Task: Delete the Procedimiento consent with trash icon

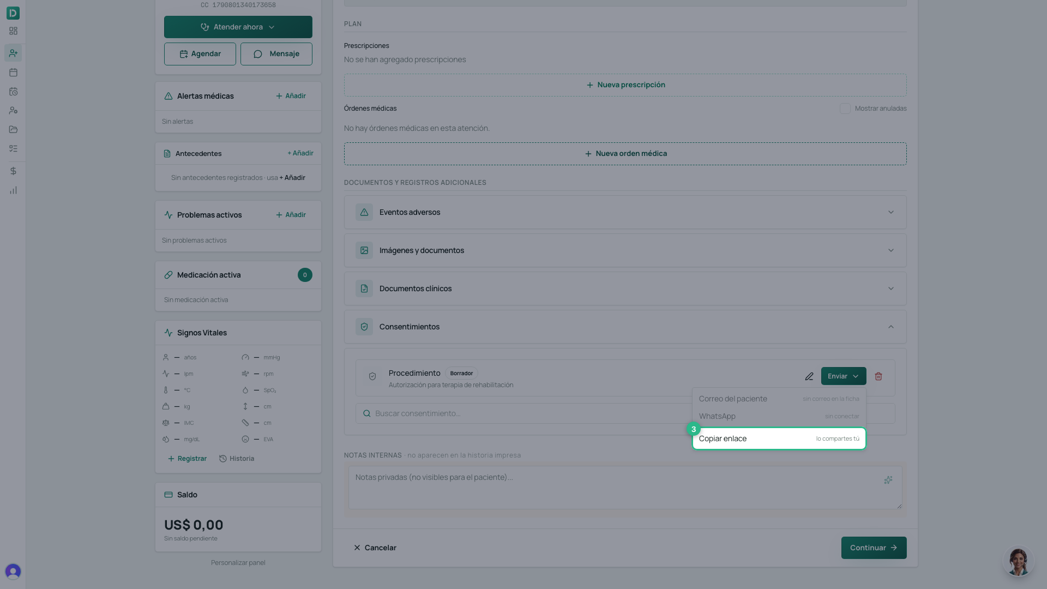Action: point(878,376)
